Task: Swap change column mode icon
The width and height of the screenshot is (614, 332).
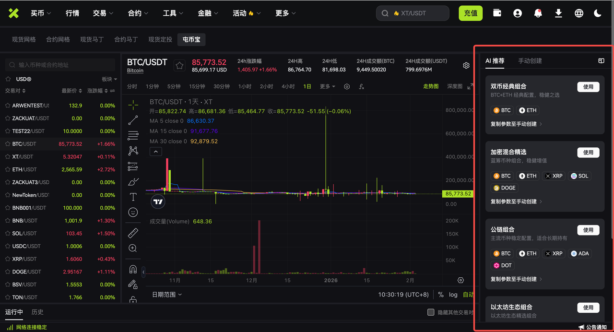Action: [x=112, y=91]
